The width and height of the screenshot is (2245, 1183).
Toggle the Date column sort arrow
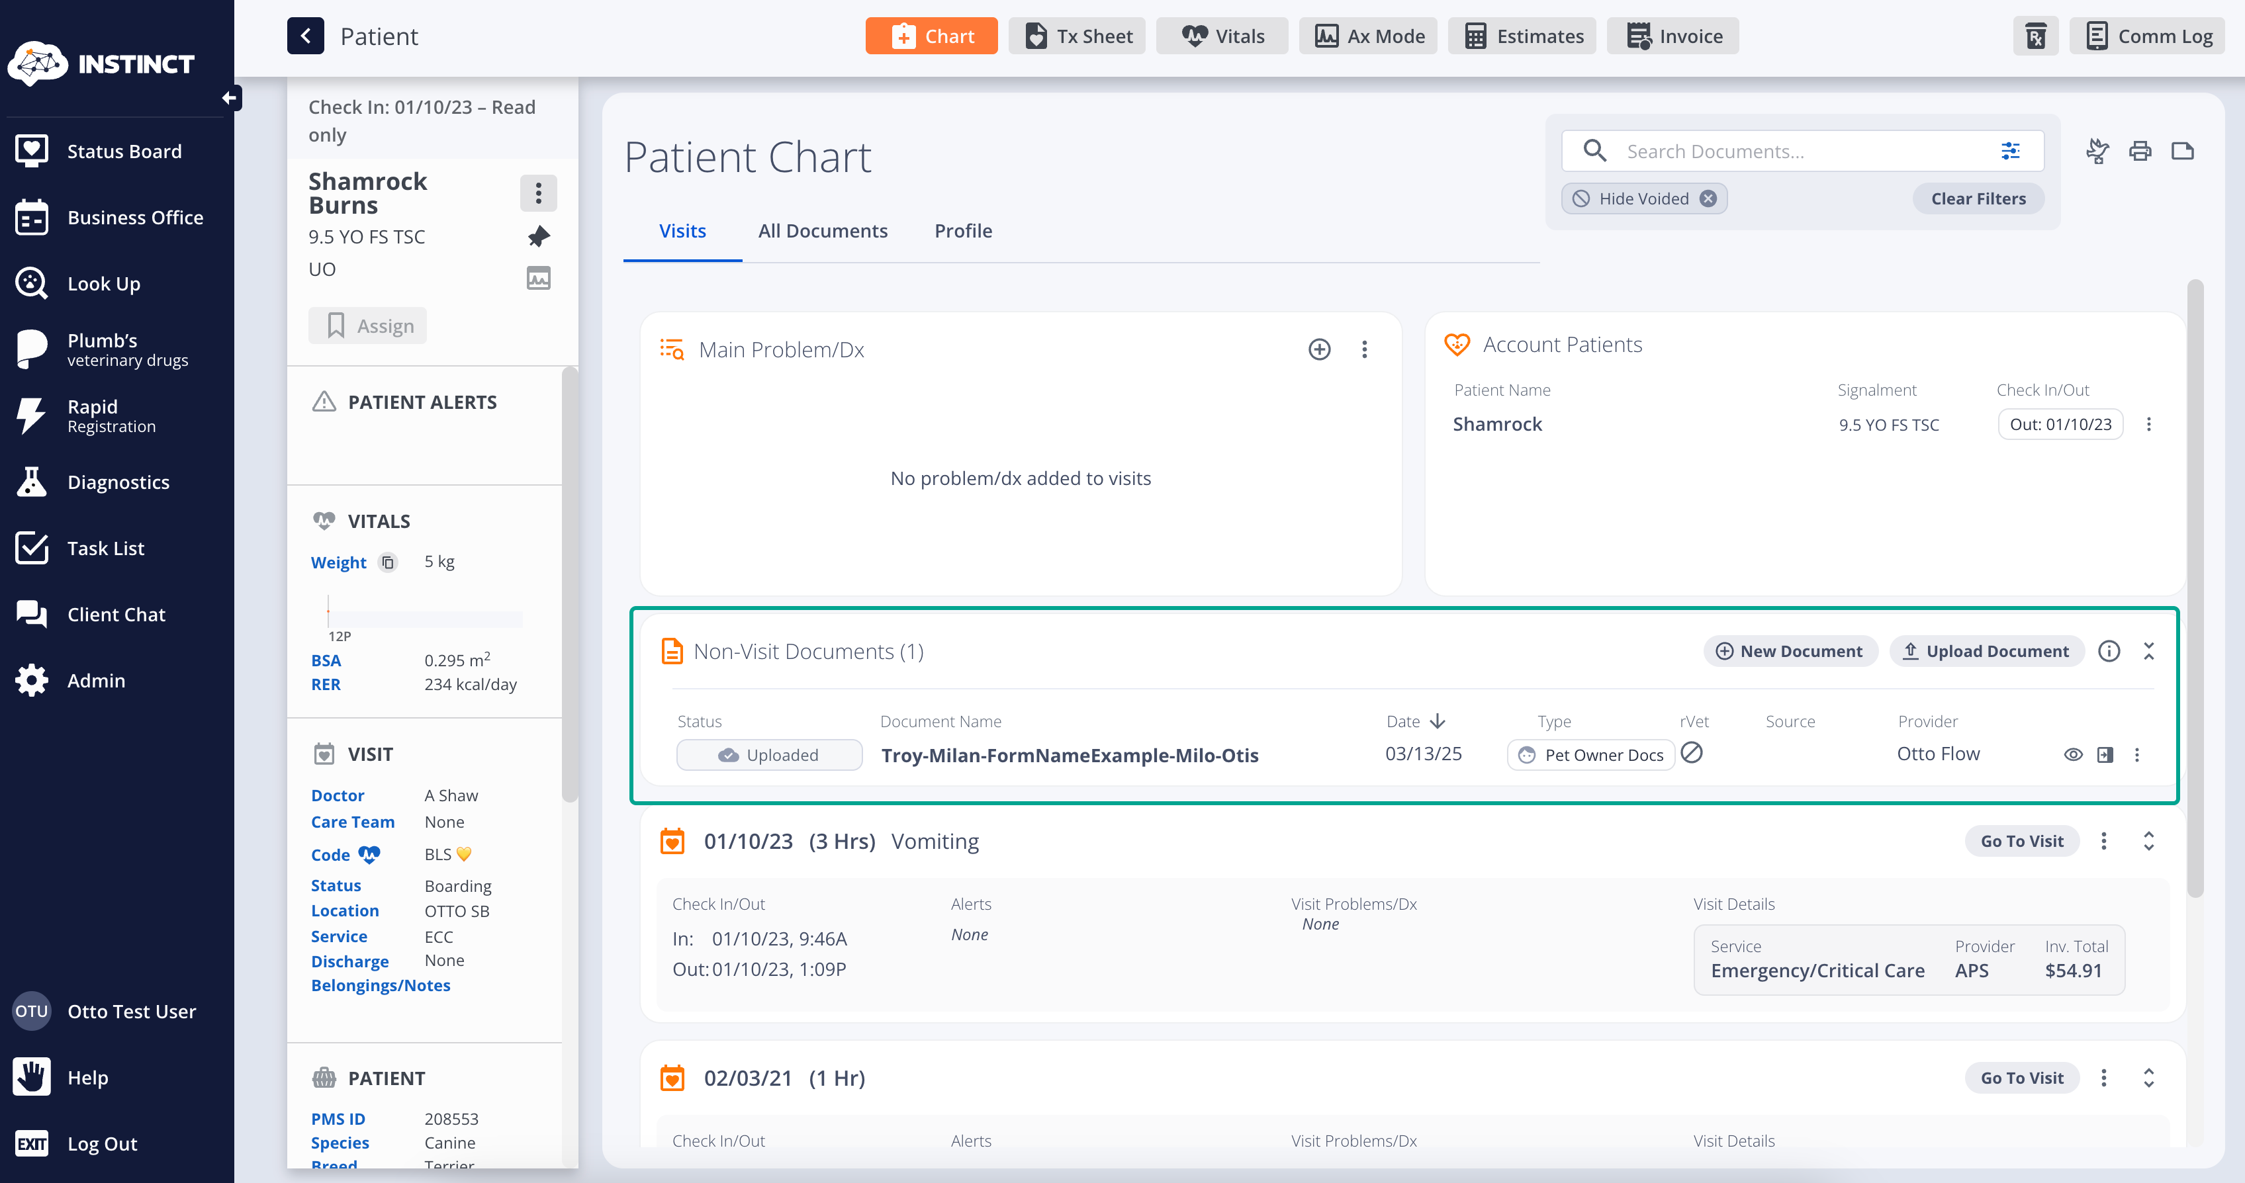(x=1438, y=721)
